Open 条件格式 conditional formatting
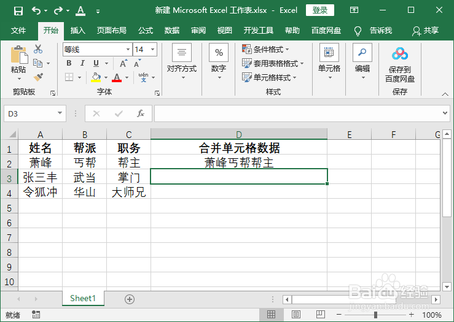454x322 pixels. tap(265, 49)
